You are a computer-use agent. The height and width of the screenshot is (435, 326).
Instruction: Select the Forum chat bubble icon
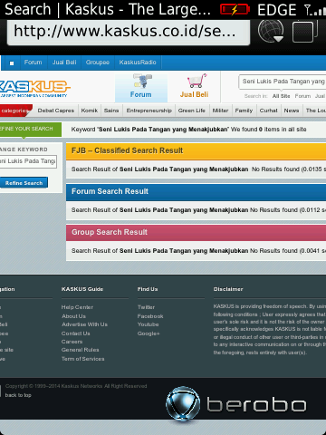pos(142,81)
